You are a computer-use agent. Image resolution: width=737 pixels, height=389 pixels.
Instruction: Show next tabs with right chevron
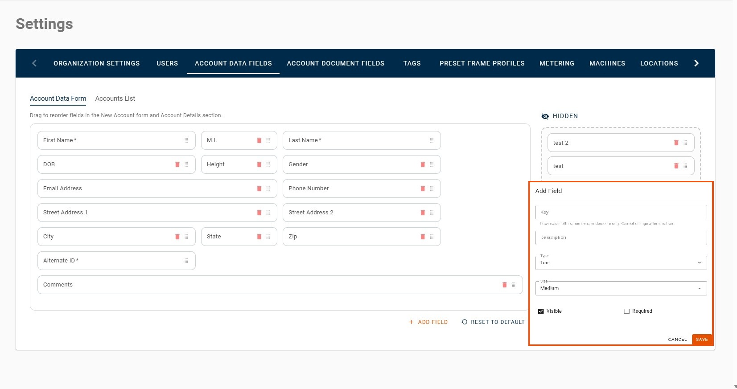pos(696,63)
